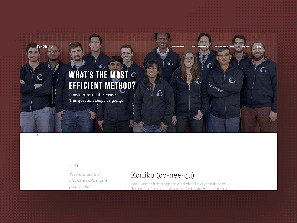Select the 01 section number marker
297x223 pixels.
[76, 166]
